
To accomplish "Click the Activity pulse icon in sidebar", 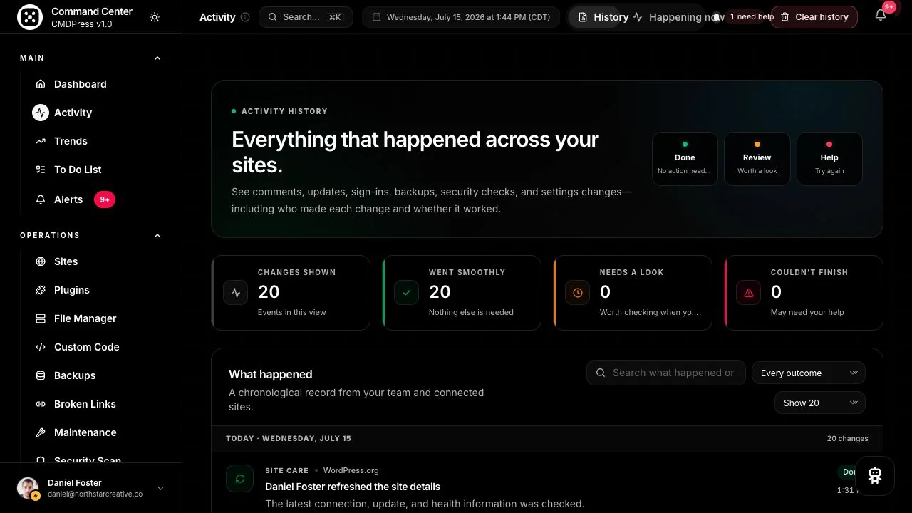I will click(41, 113).
